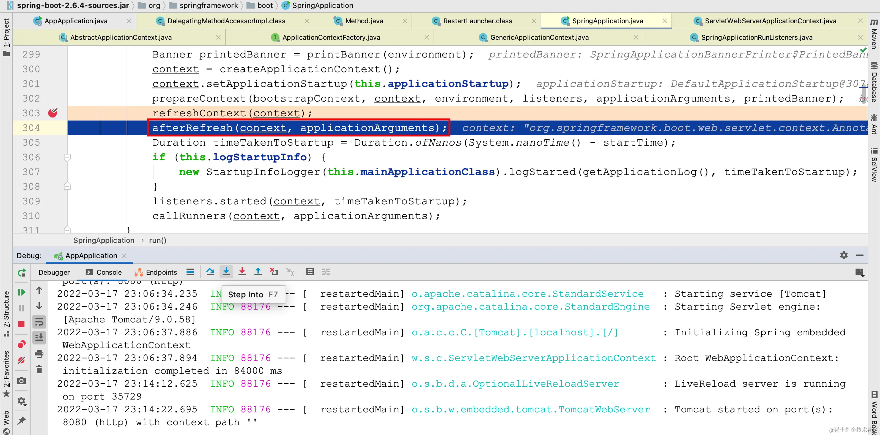Click the run() breadcrumb
This screenshot has height=435, width=880.
pos(157,240)
